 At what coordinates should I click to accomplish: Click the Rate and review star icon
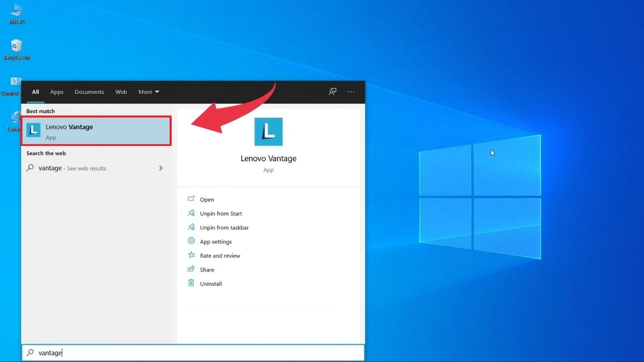(191, 255)
